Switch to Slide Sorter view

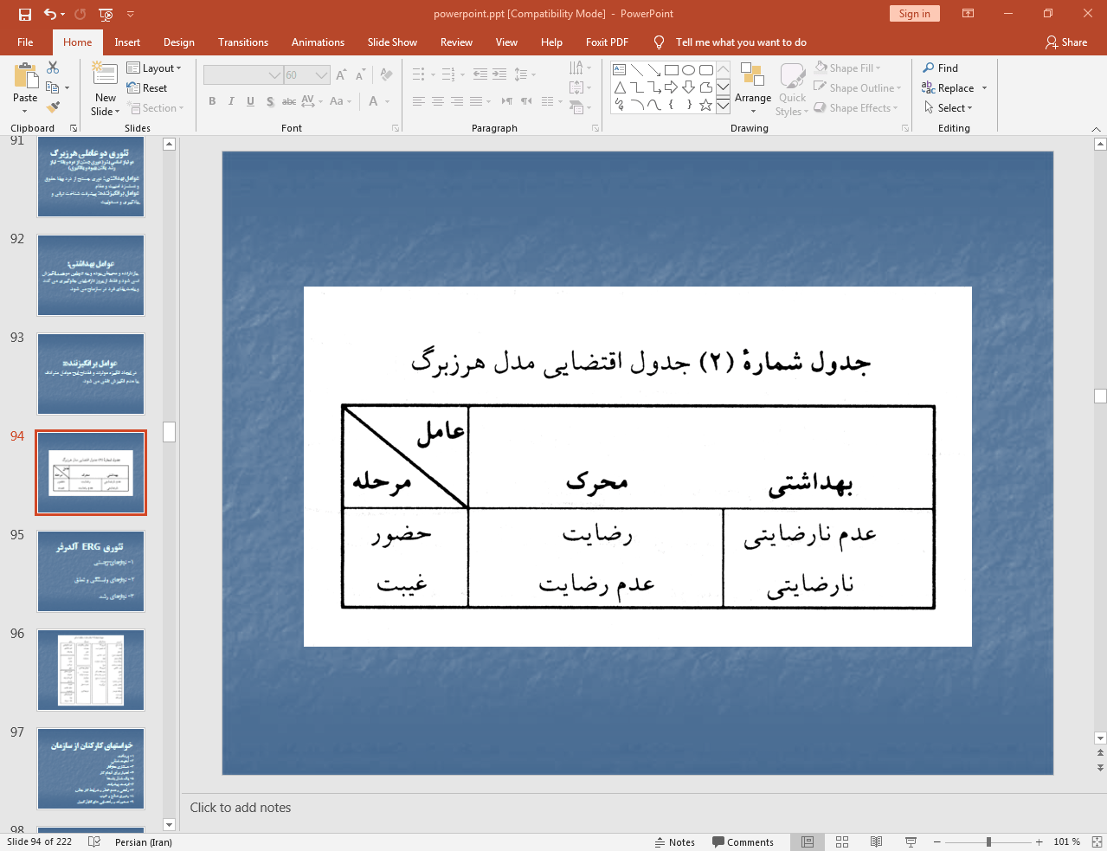[842, 841]
